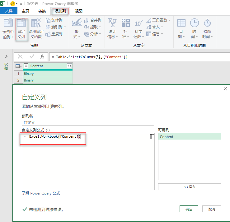The height and width of the screenshot is (222, 230).
Task: Switch to the Home (主页) tab
Action: tap(26, 11)
